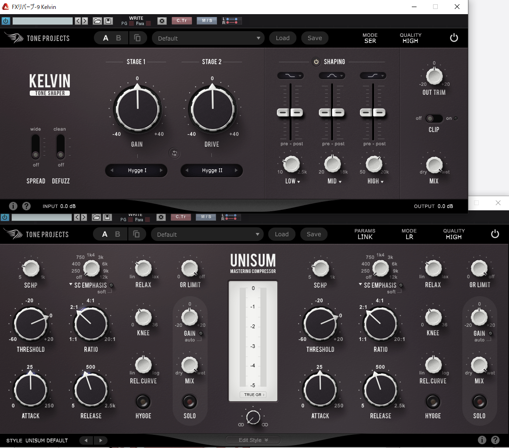The width and height of the screenshot is (509, 448).
Task: Select next saturation model after Hygge II
Action: [236, 170]
